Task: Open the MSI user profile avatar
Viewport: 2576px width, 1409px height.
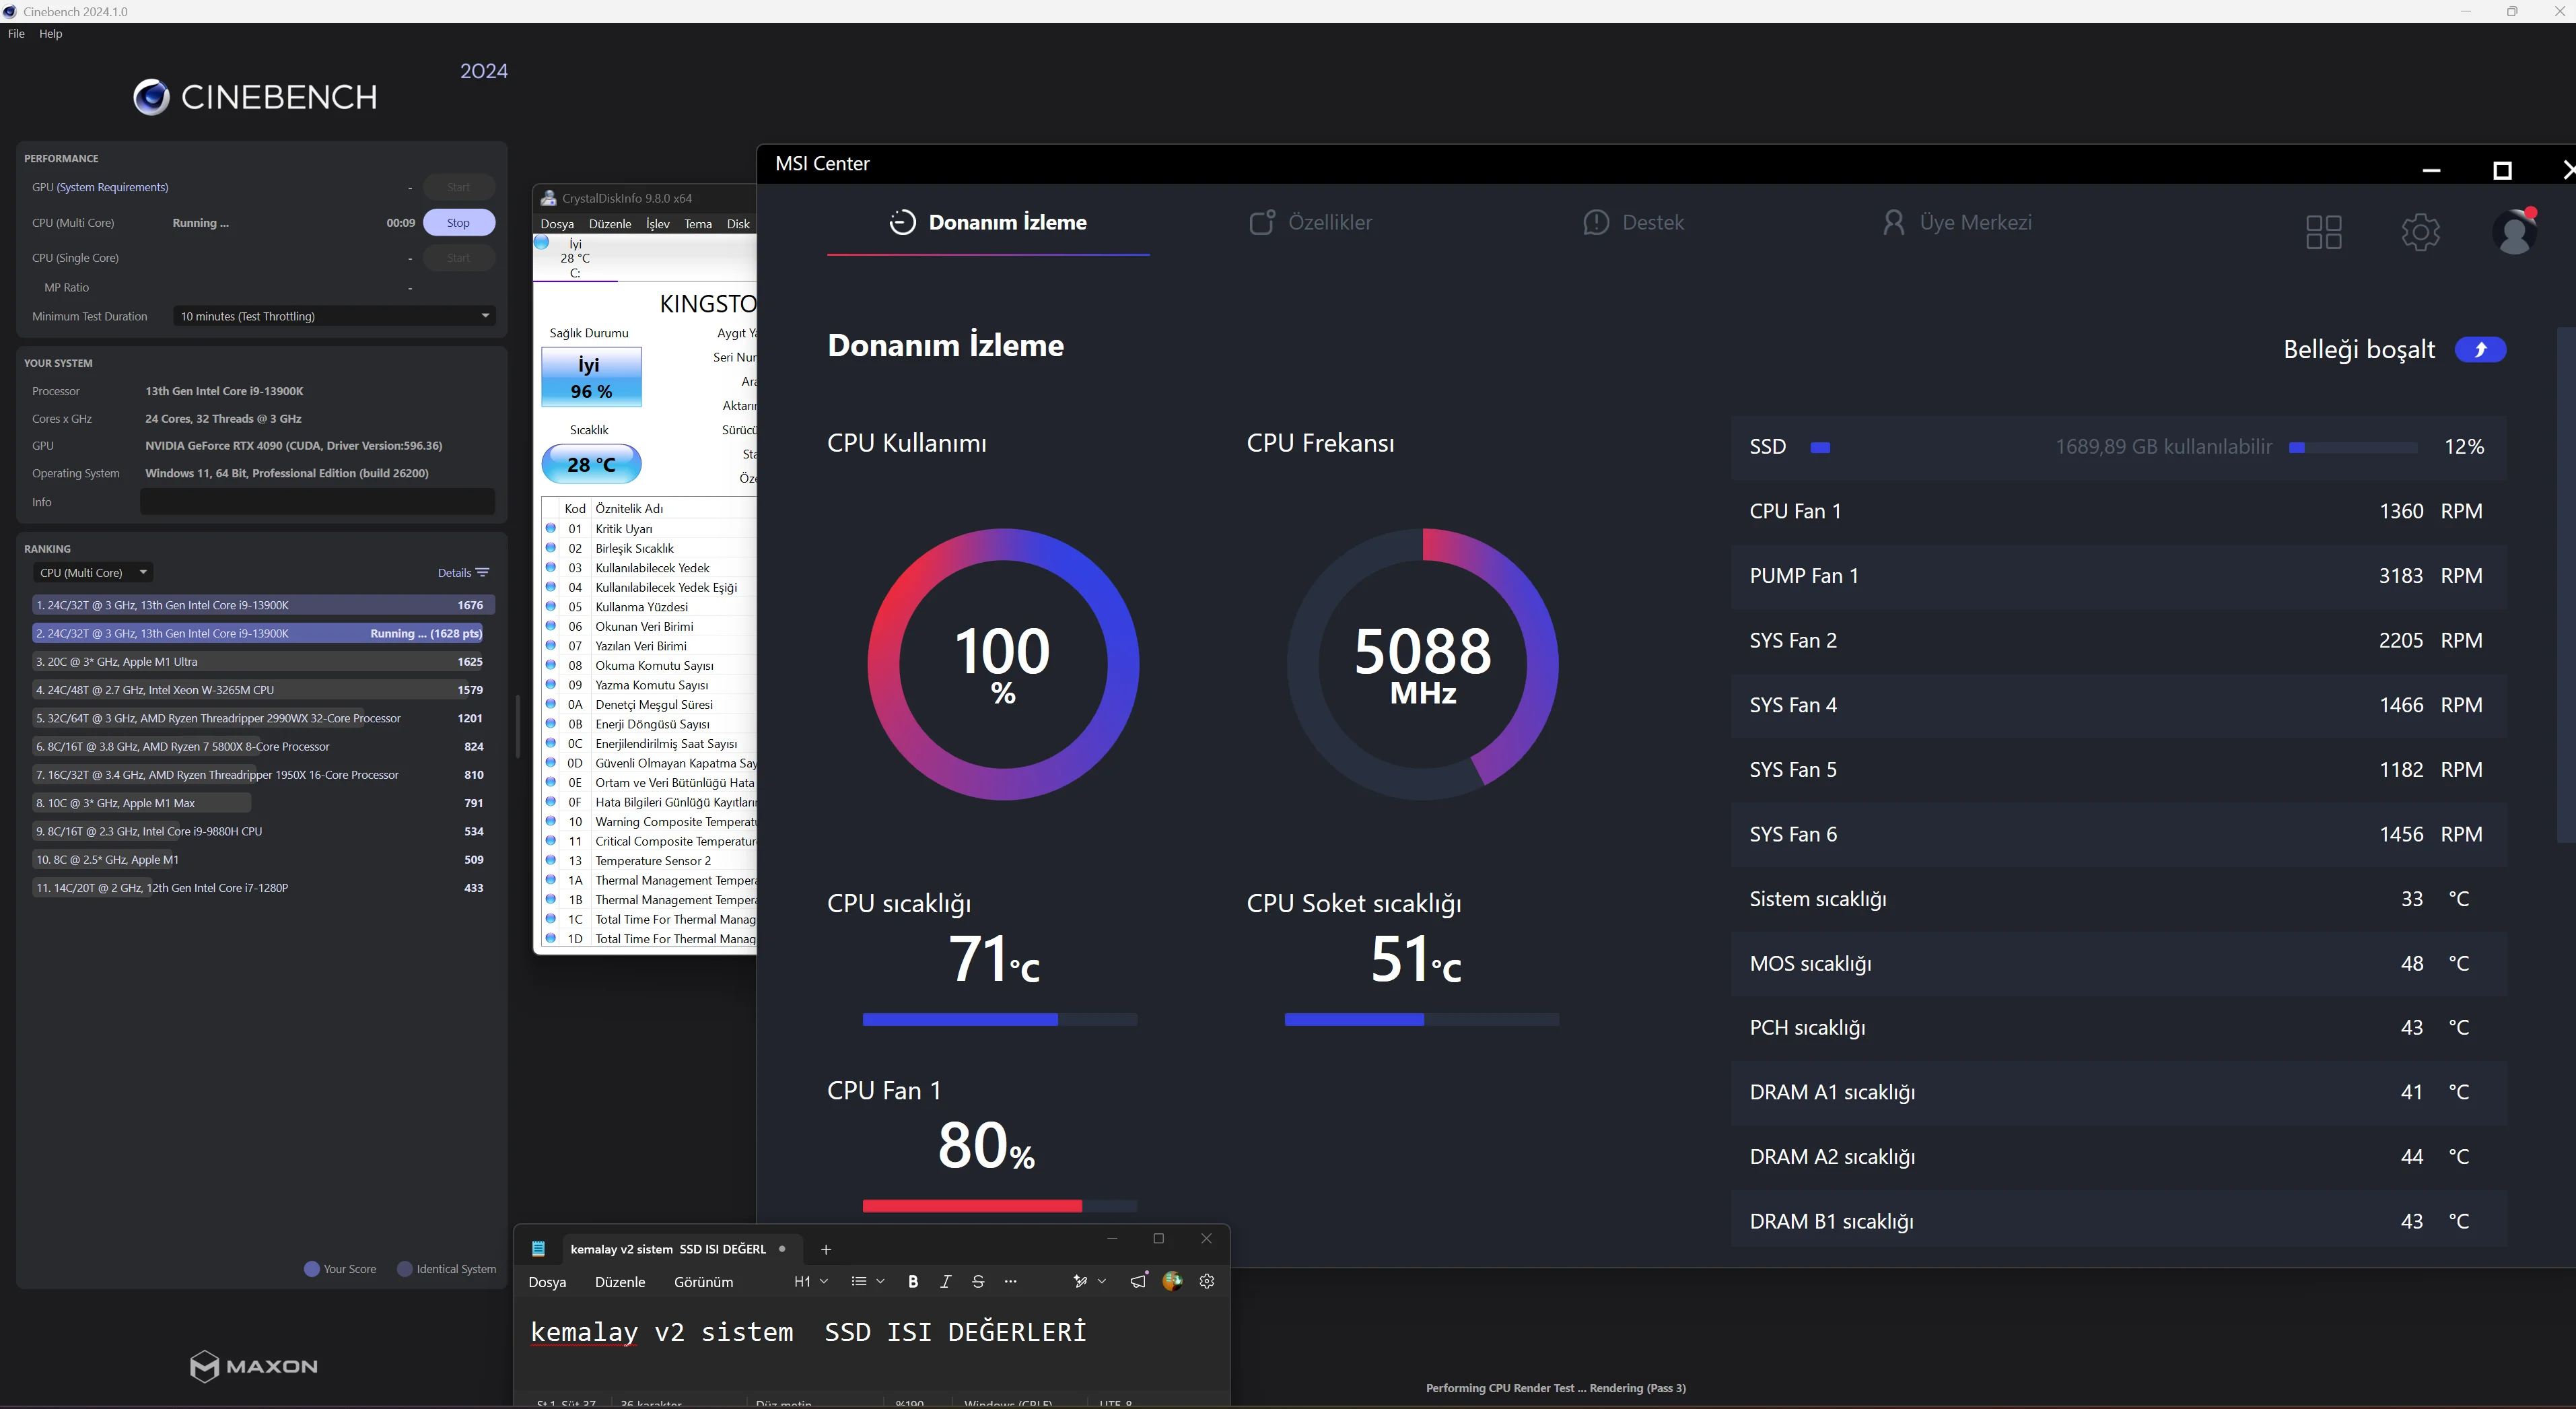Action: 2514,231
